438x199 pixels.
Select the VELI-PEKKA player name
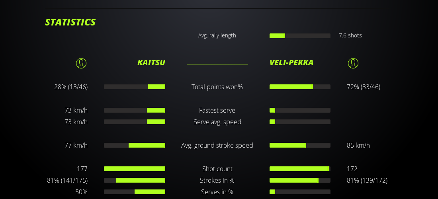pos(291,63)
